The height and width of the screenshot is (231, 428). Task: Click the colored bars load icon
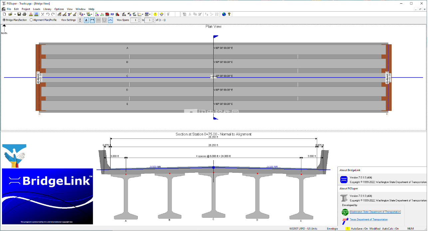[x=97, y=14]
